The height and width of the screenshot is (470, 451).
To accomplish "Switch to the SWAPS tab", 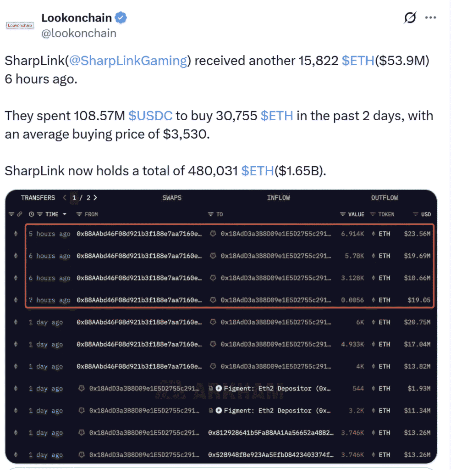I will point(172,198).
